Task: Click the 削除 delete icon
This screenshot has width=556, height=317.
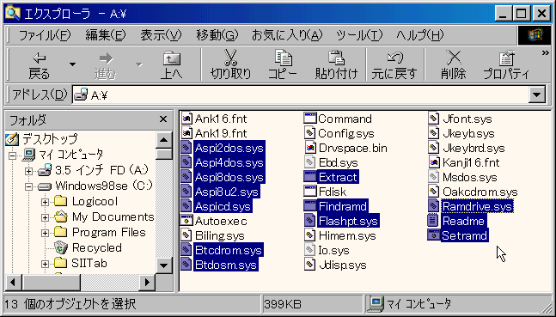Action: tap(454, 58)
